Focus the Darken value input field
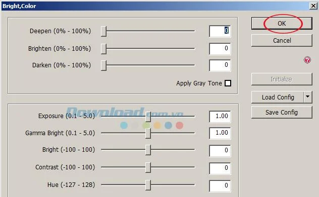The width and height of the screenshot is (319, 197). [220, 65]
